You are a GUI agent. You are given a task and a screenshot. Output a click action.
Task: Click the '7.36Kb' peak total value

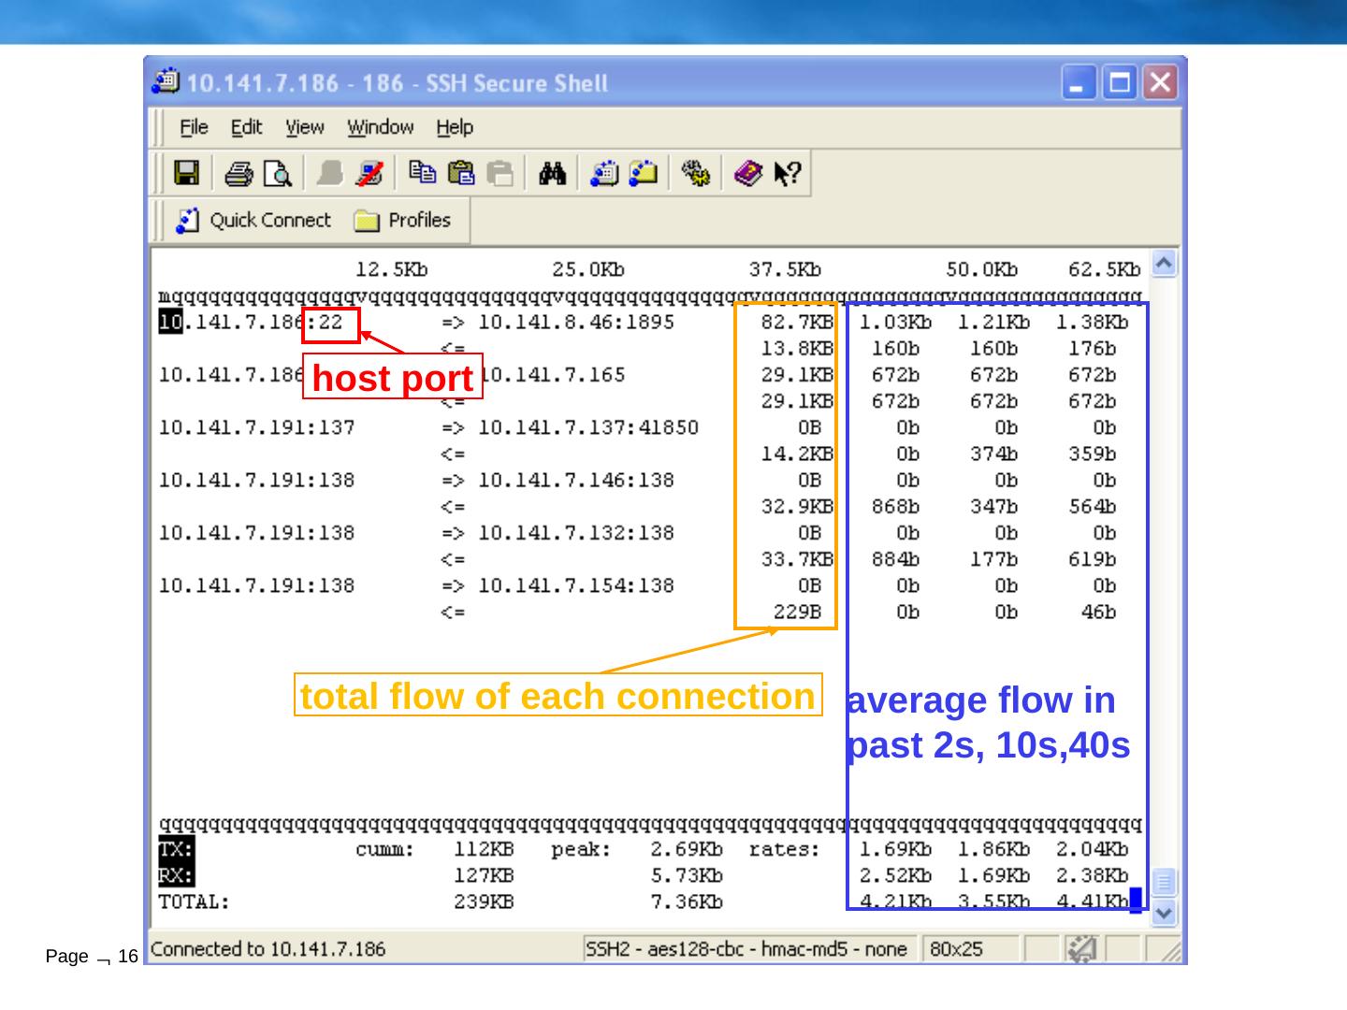pos(687,902)
